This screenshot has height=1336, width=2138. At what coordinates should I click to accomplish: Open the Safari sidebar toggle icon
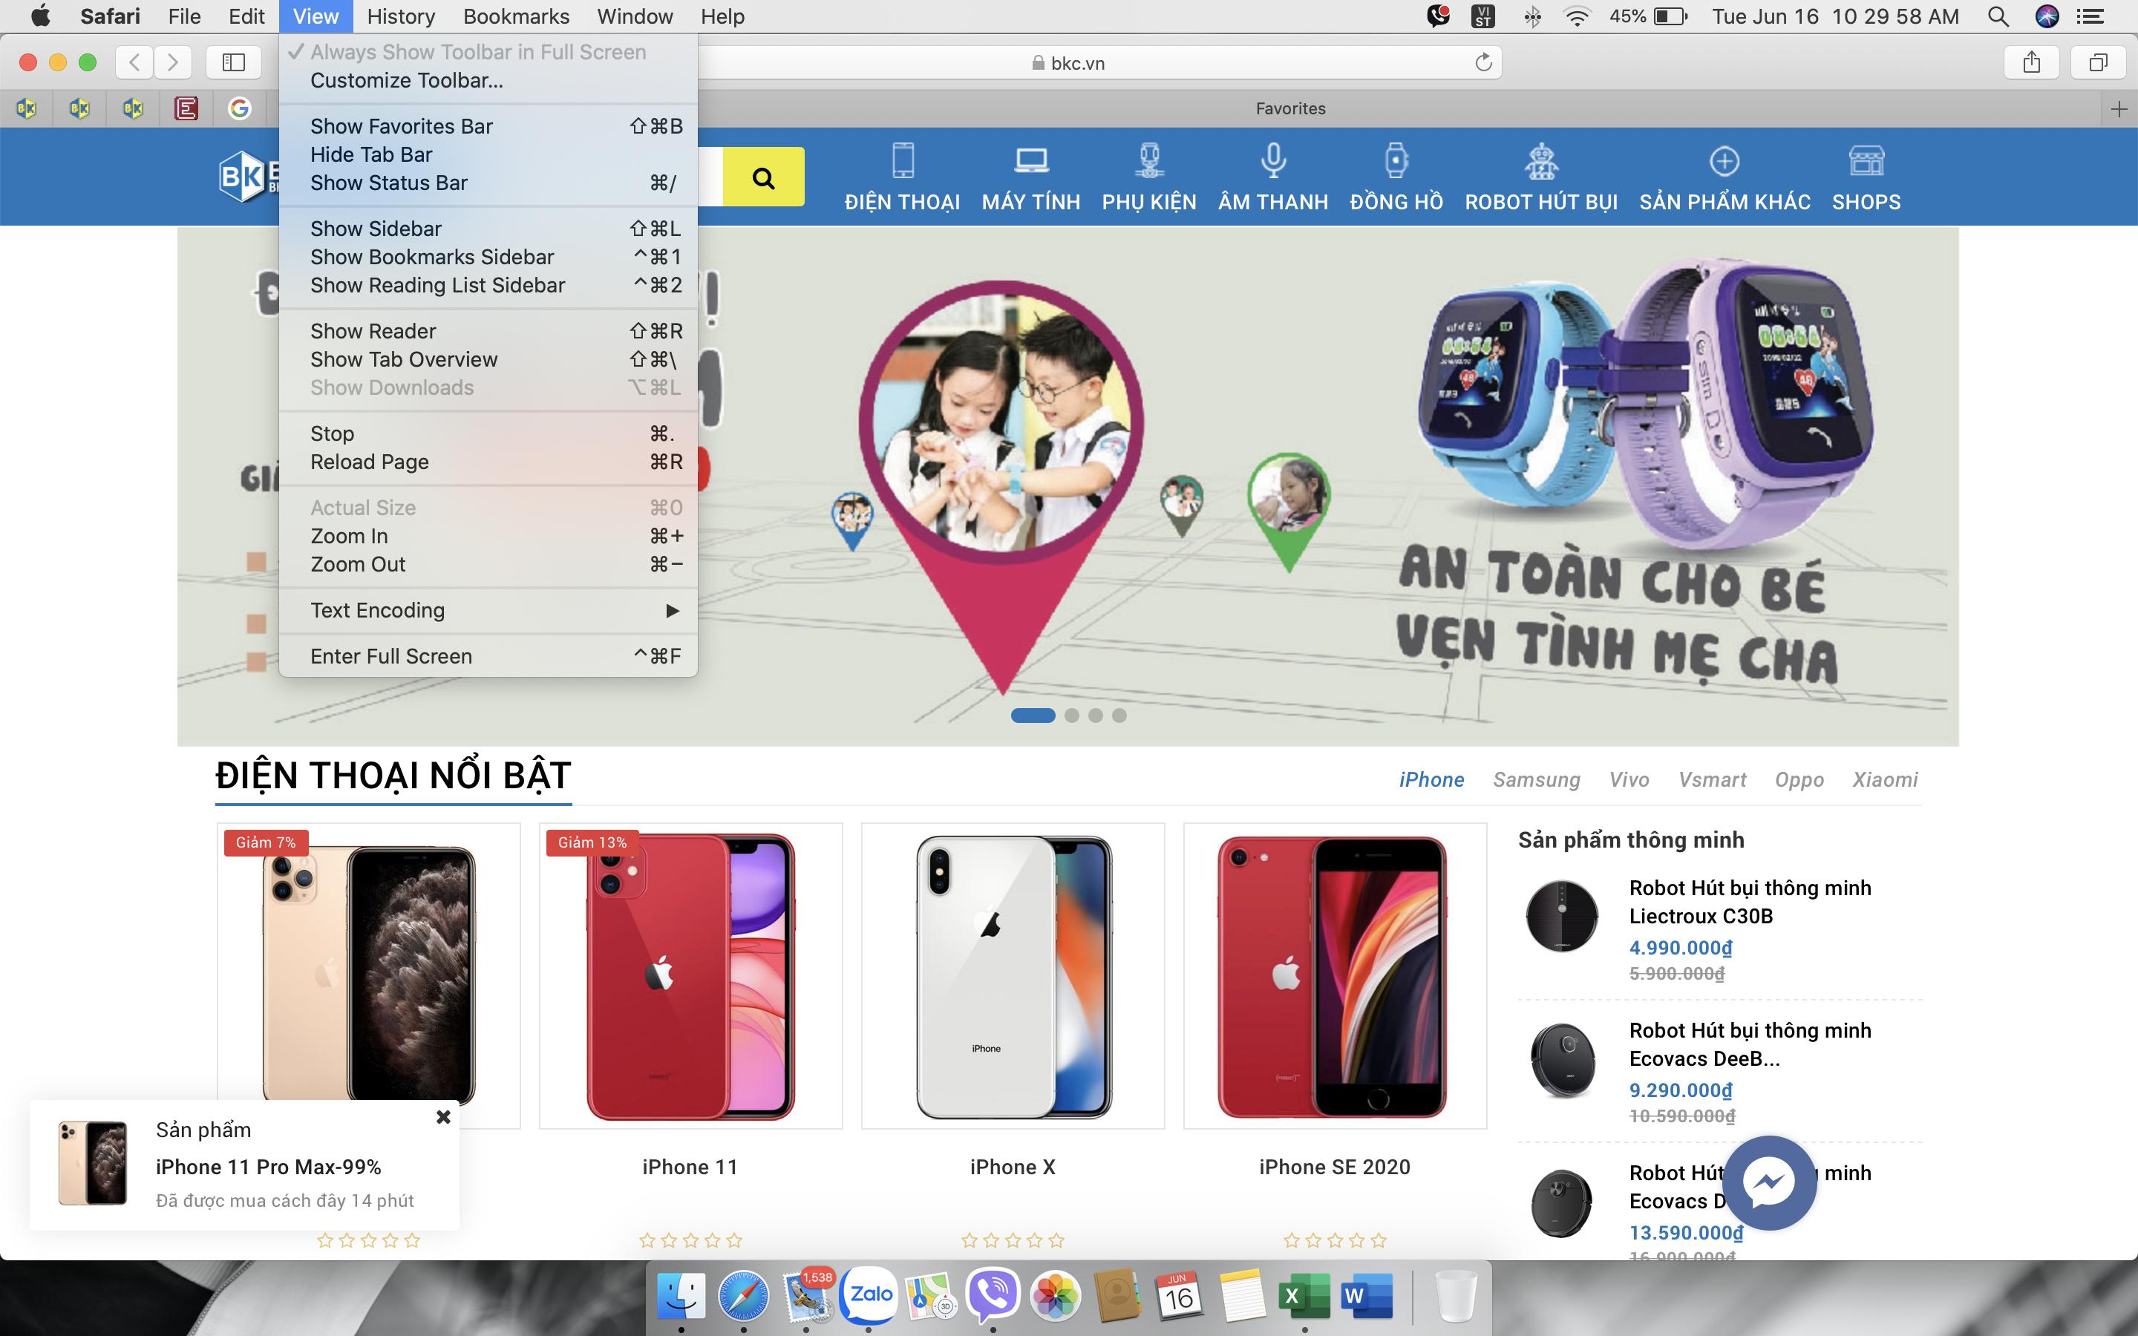(233, 62)
